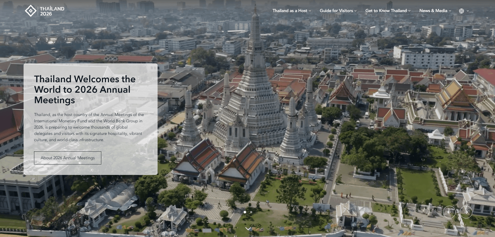Expand the chevron after Get to Know Thailand
Screen dimensions: 495x237
[x=409, y=11]
